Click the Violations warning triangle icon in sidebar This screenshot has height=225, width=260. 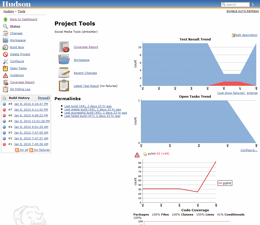coord(5,75)
